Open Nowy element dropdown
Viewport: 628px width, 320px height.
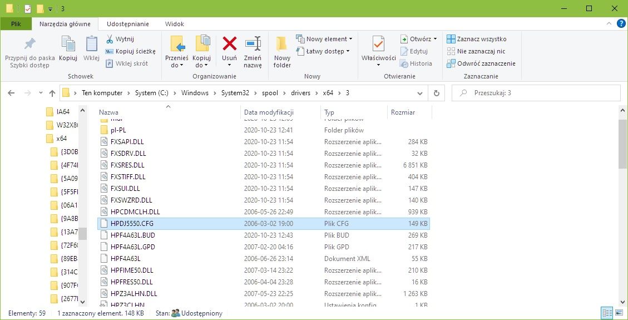point(324,39)
